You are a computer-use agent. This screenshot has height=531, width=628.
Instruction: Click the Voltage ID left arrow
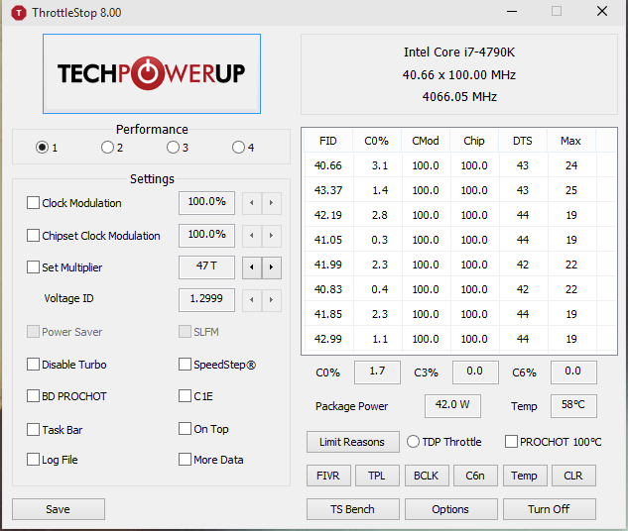pos(252,299)
